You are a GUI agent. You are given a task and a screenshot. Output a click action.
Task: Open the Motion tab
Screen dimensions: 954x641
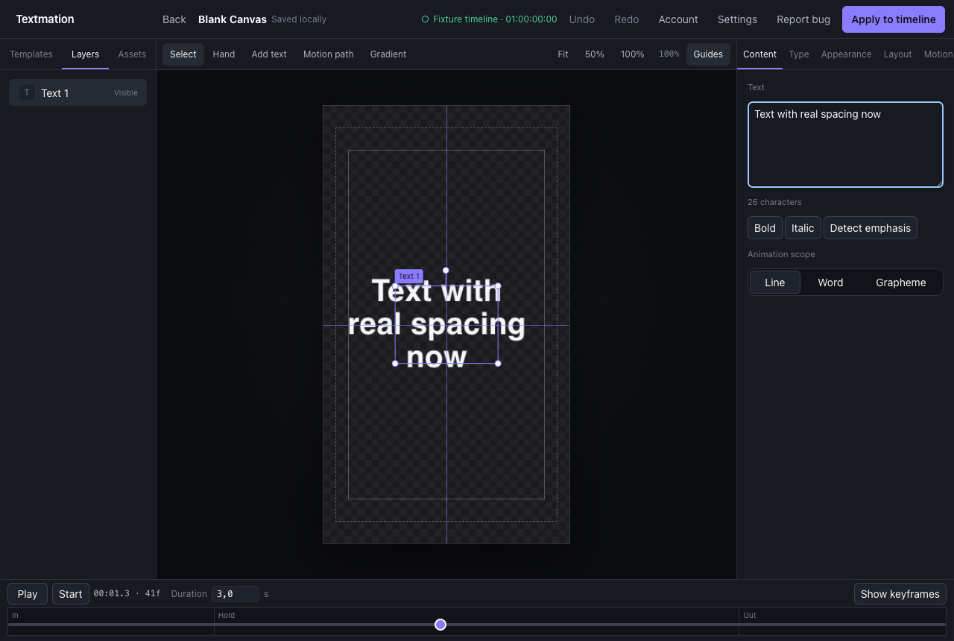[938, 54]
